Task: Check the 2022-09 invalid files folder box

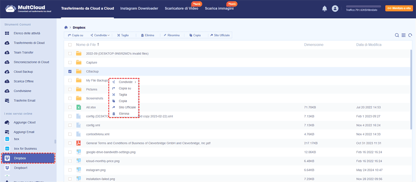Action: 70,54
